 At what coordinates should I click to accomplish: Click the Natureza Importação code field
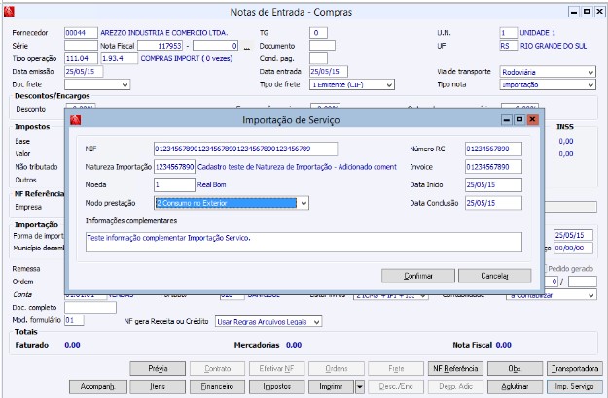(174, 167)
